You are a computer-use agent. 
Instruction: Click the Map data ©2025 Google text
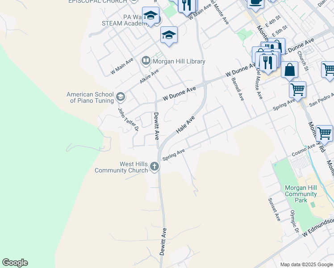(306, 264)
